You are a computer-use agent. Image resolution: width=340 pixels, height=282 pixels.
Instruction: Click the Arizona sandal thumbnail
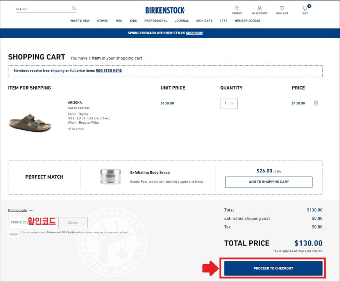(x=30, y=122)
